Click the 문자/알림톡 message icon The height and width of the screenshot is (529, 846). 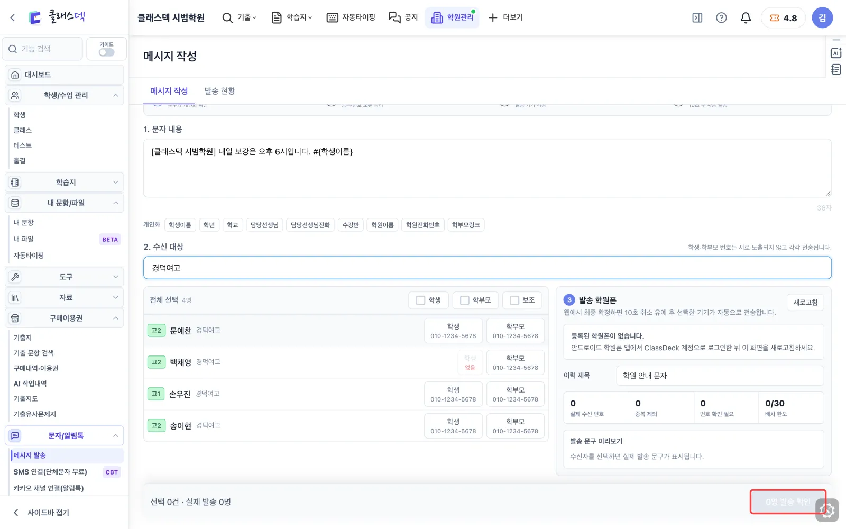[x=15, y=435]
